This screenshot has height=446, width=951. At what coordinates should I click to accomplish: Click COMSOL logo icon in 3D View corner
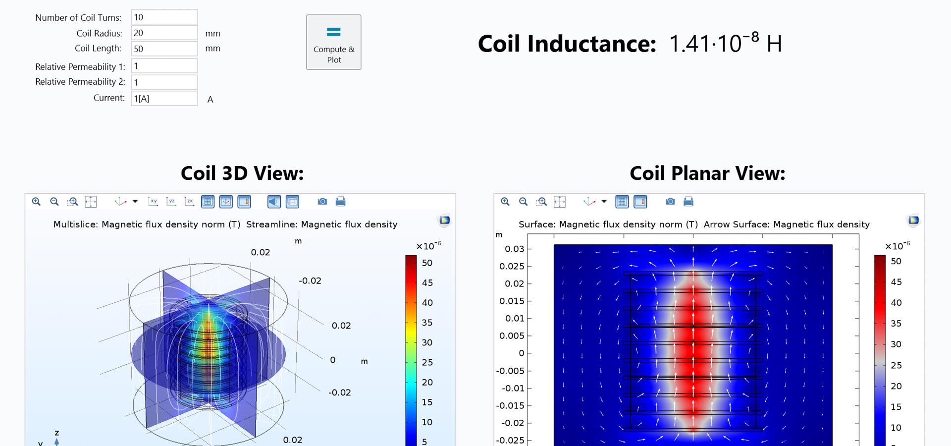(x=445, y=220)
